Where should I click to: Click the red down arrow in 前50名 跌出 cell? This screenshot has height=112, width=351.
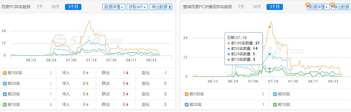[127, 84]
